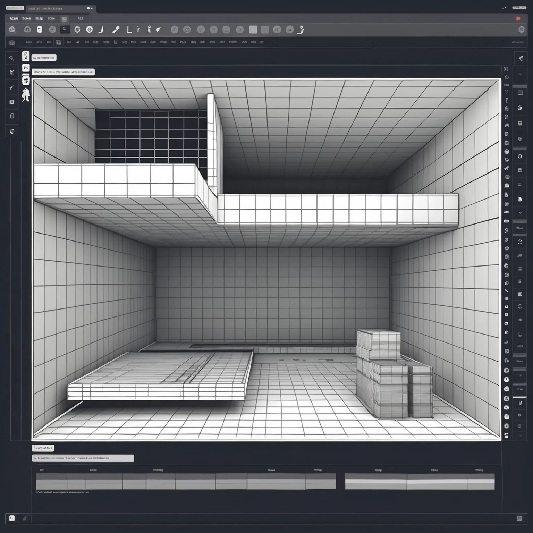The width and height of the screenshot is (533, 533).
Task: Click the small white button just below the viewport
Action: (x=43, y=448)
